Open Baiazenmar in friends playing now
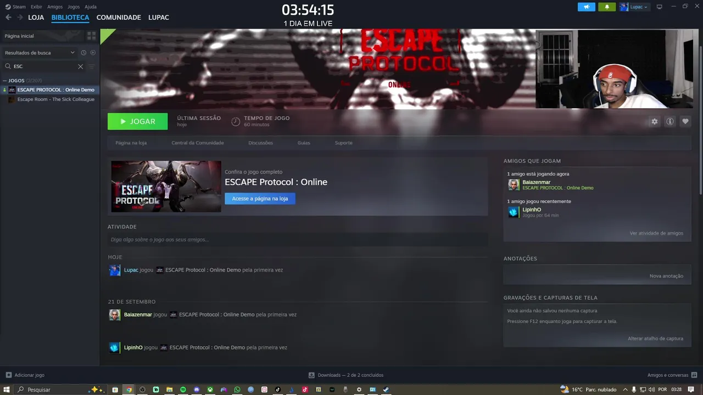This screenshot has width=703, height=395. (536, 182)
